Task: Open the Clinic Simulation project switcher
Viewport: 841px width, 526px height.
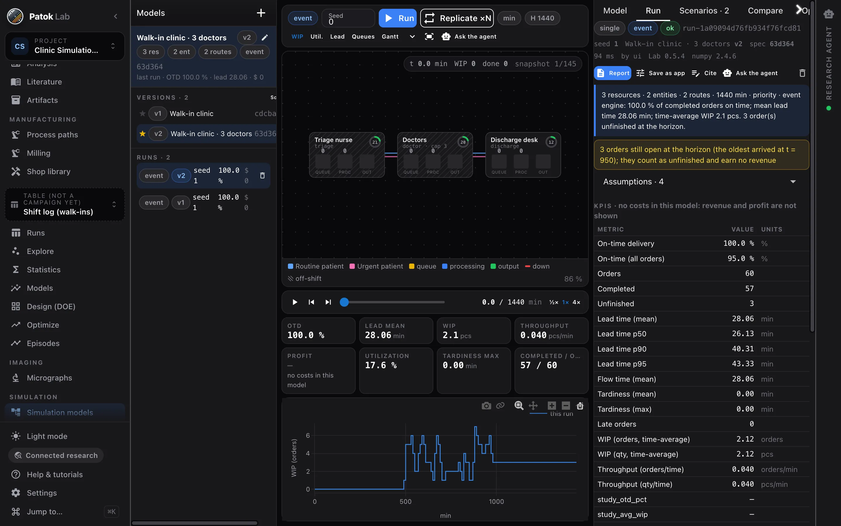Action: point(65,46)
